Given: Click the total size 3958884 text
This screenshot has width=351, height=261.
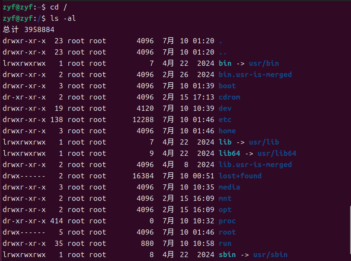Looking at the screenshot, I should pos(39,29).
